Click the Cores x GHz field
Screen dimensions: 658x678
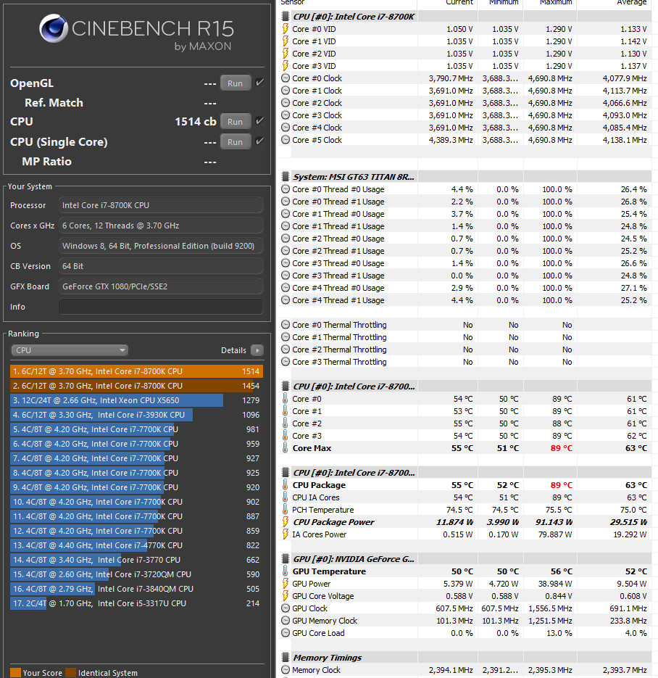click(161, 226)
